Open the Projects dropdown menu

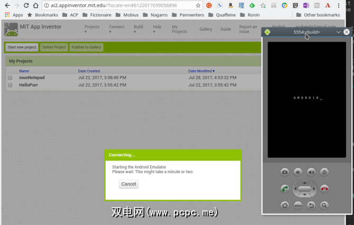[x=92, y=29]
